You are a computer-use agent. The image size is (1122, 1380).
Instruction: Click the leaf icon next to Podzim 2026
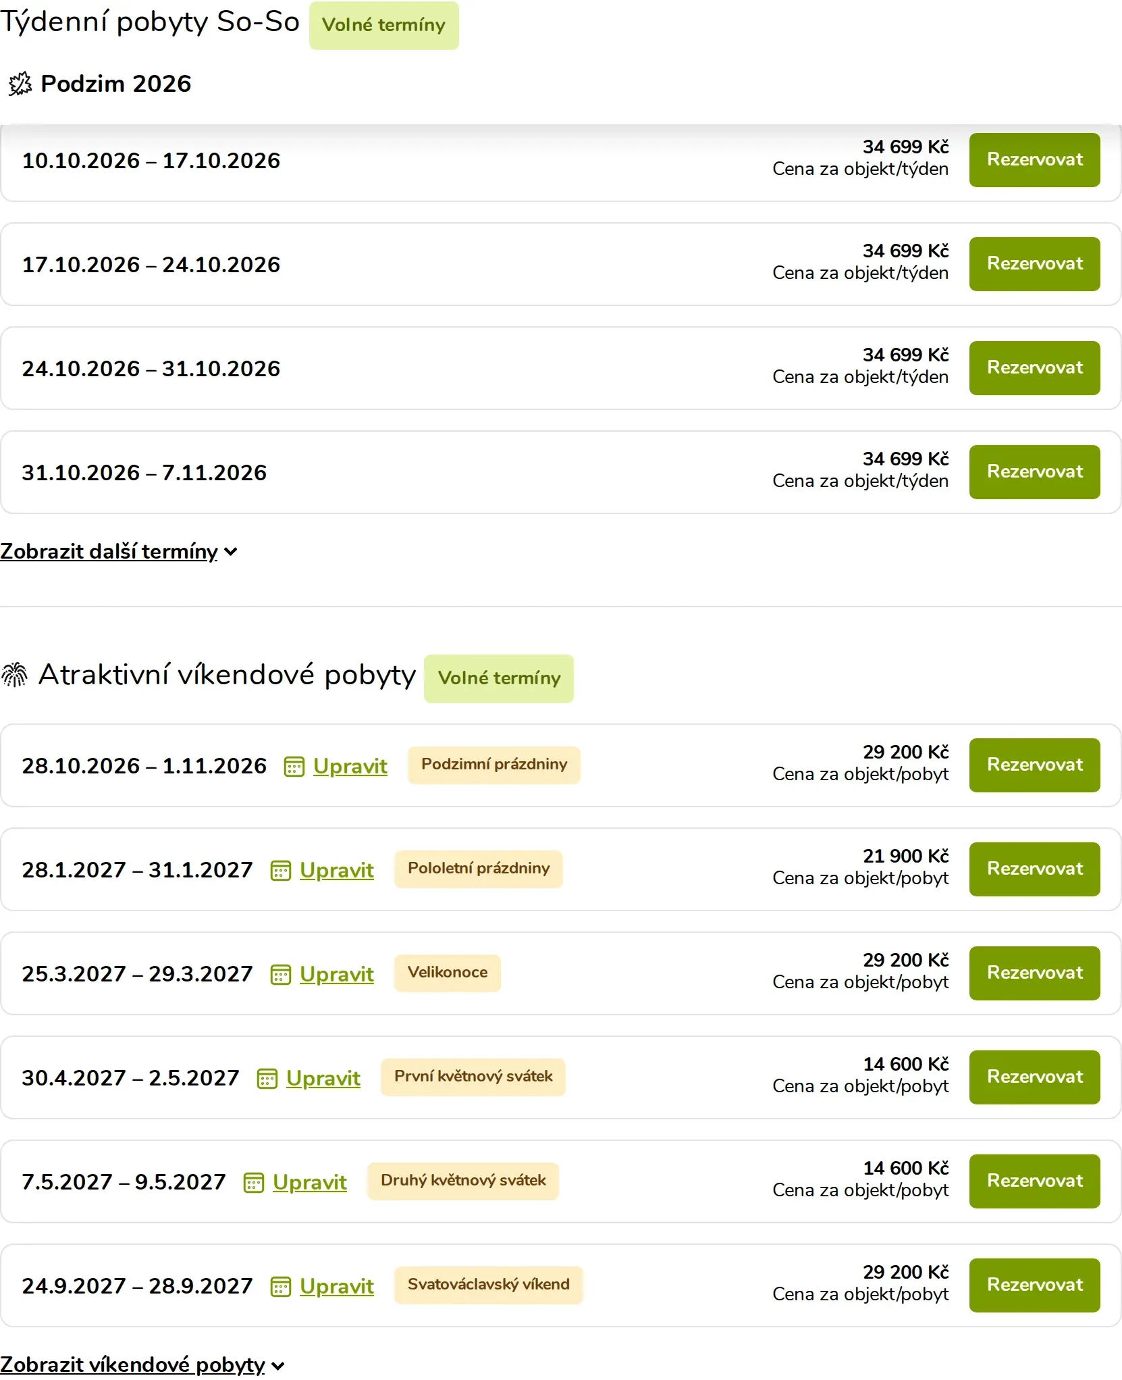click(x=20, y=84)
